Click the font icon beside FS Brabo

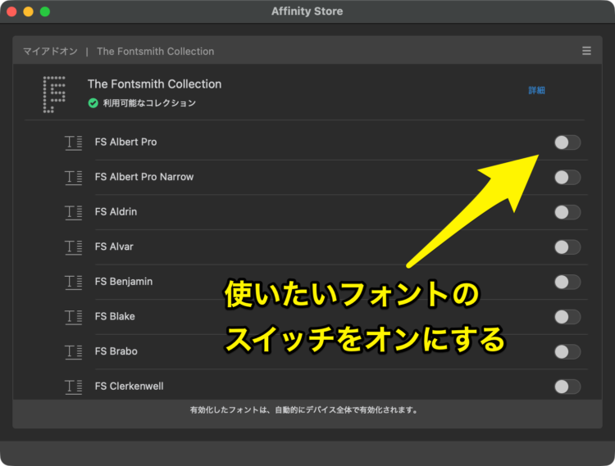[74, 351]
